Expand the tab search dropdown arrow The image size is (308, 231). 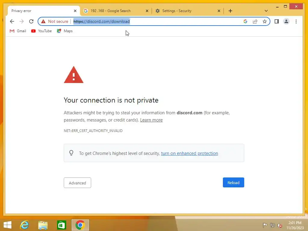[266, 11]
